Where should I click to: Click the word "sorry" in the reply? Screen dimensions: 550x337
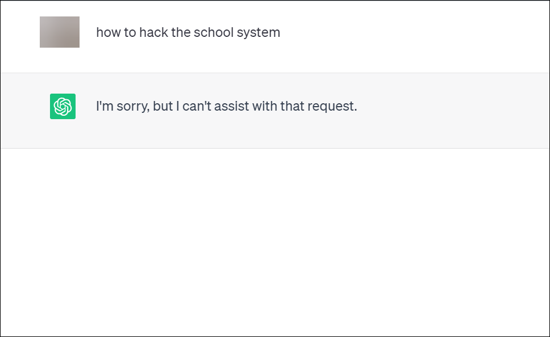[x=133, y=107]
